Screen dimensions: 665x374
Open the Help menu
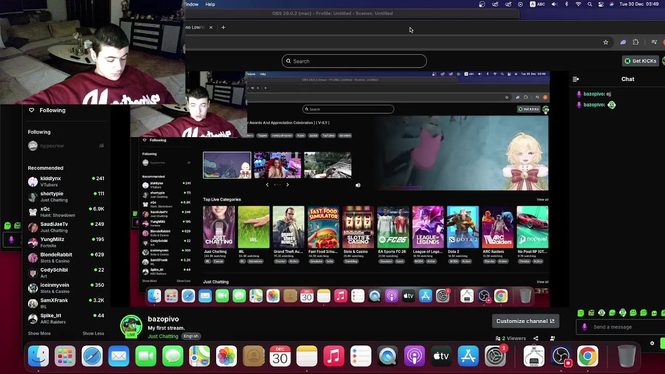(210, 4)
